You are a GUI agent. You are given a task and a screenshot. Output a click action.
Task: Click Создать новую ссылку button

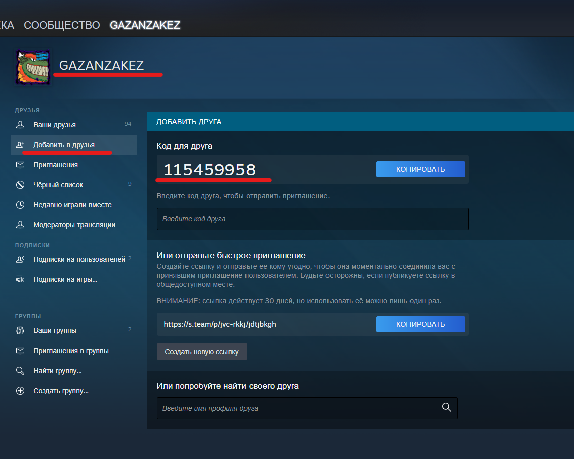(202, 352)
